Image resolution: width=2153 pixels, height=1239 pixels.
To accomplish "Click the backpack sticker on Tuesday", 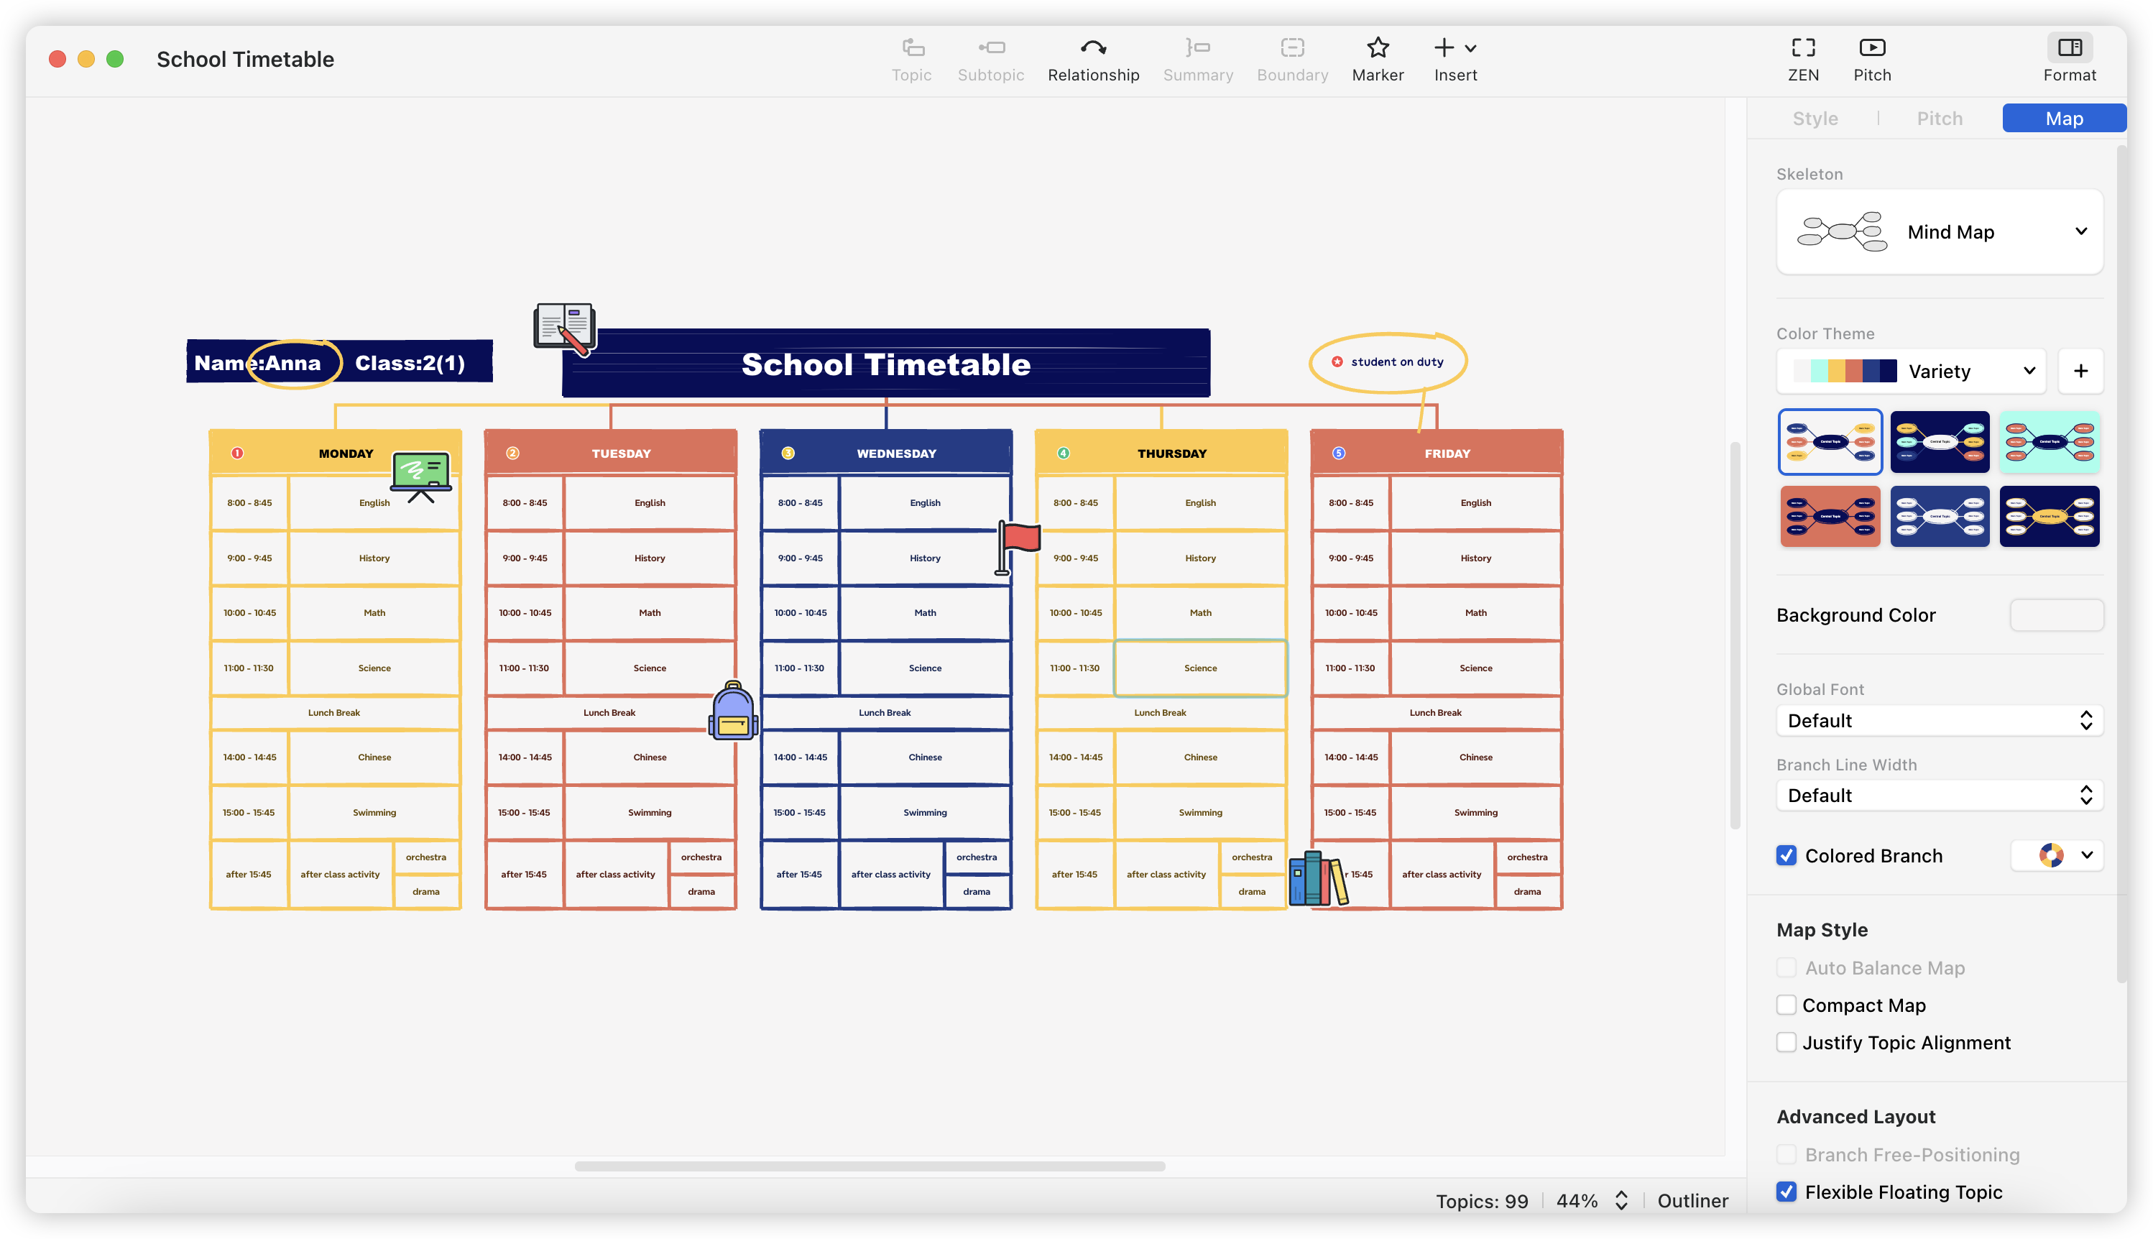I will [x=732, y=711].
